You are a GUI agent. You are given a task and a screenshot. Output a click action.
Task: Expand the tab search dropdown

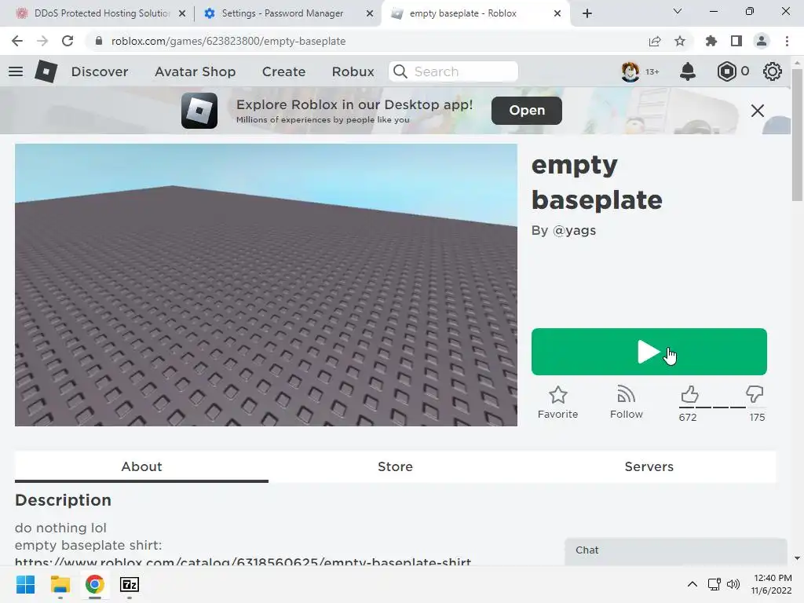[678, 11]
